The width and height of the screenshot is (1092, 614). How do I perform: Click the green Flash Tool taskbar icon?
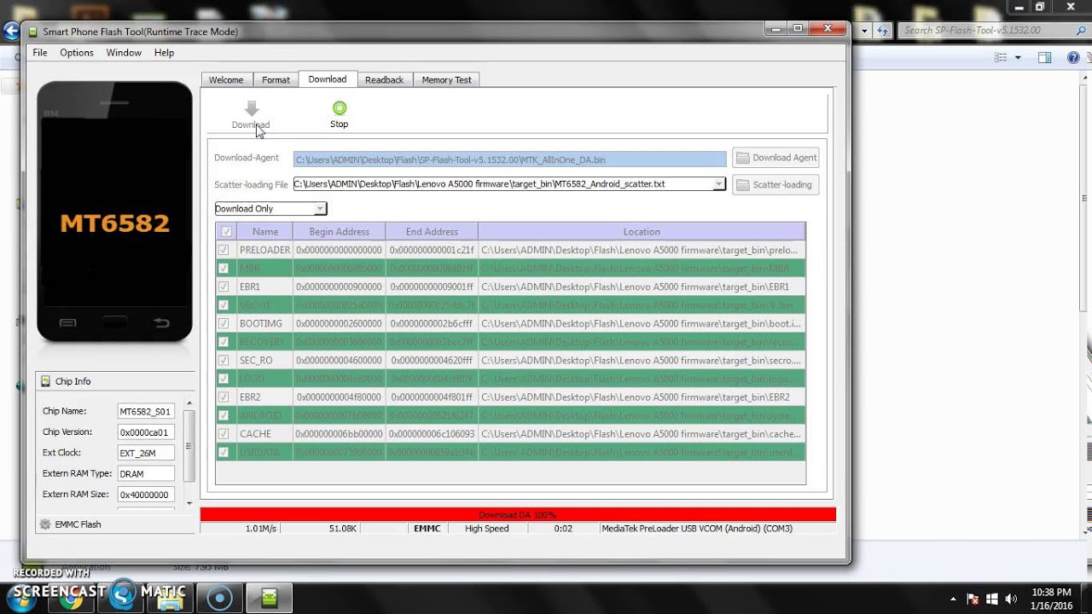click(x=269, y=598)
